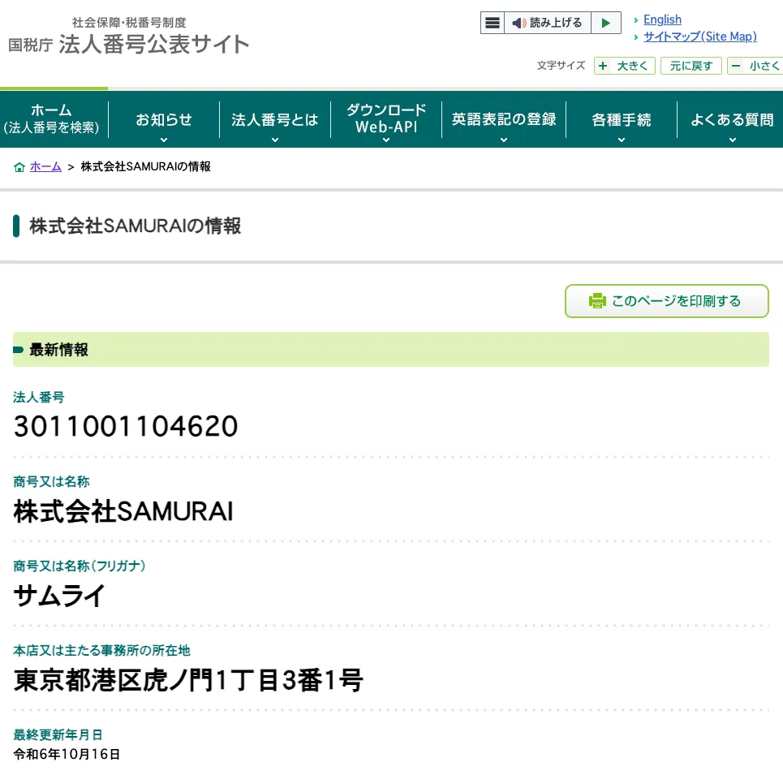Open the read-aloud hamburger menu icon
The image size is (783, 775).
[x=493, y=23]
